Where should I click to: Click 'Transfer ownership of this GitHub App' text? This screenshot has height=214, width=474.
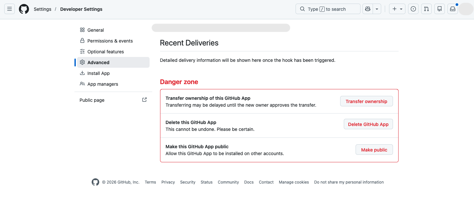pyautogui.click(x=208, y=98)
